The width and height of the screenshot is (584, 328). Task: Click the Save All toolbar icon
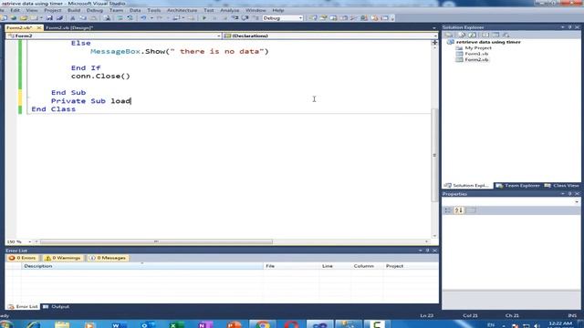(59, 18)
